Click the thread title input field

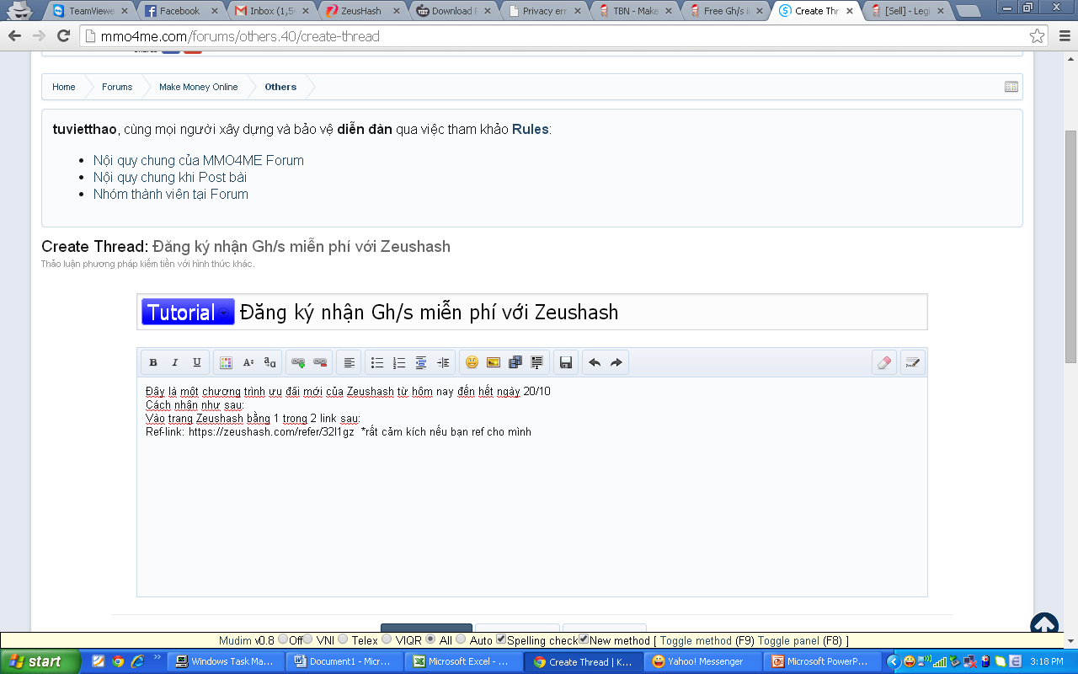pos(581,312)
